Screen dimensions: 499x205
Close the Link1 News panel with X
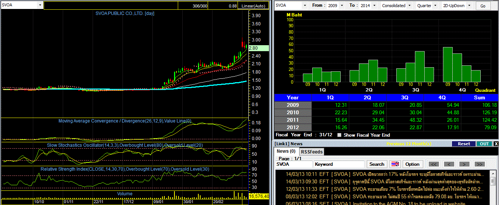click(x=496, y=144)
